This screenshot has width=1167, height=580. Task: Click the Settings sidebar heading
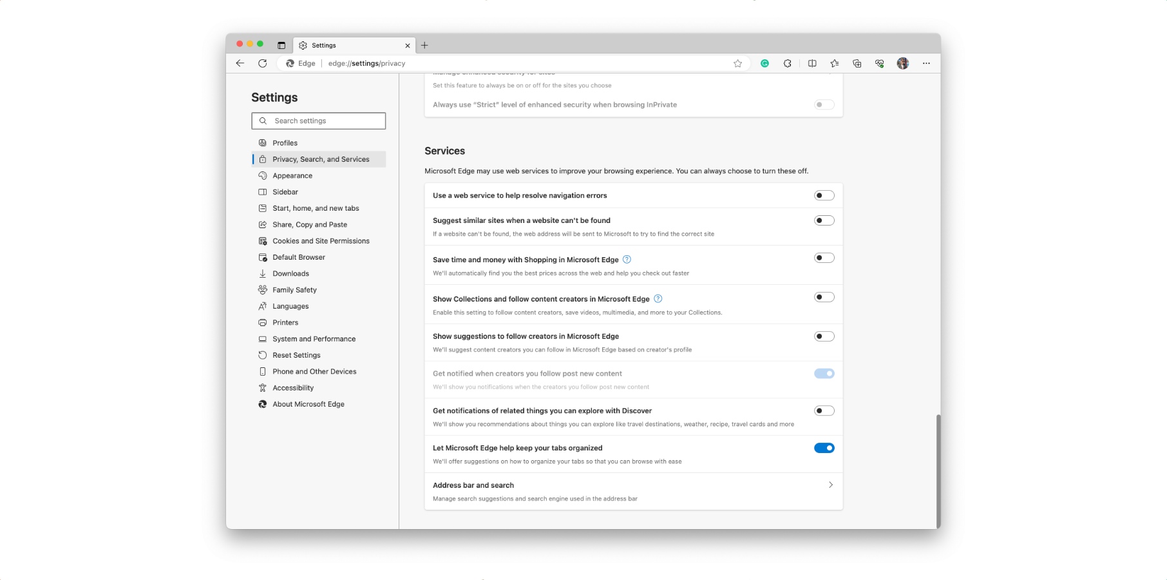tap(274, 97)
